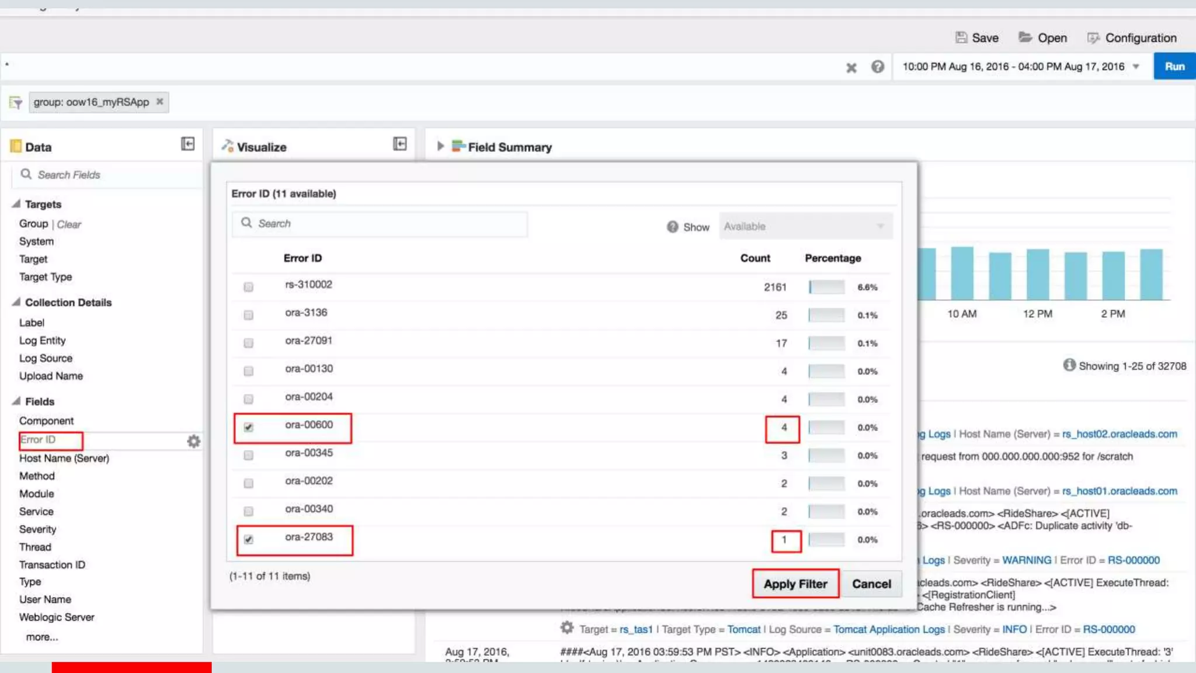1196x673 pixels.
Task: Collapse the Visualize panel icon
Action: pos(399,144)
